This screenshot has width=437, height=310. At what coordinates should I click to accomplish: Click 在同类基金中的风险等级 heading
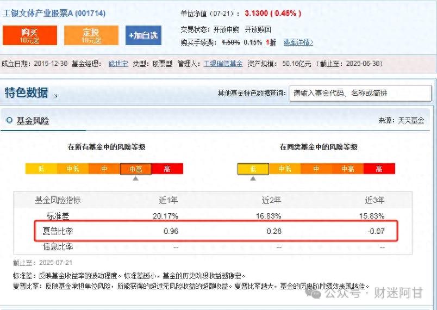pyautogui.click(x=319, y=147)
